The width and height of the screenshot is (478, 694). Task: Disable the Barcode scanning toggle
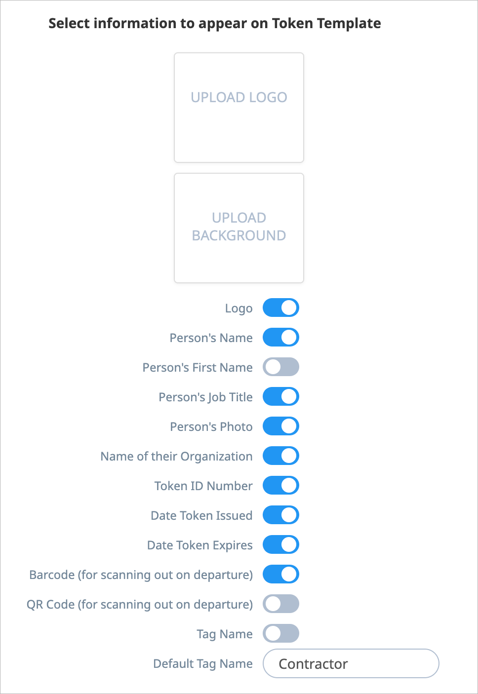point(281,574)
